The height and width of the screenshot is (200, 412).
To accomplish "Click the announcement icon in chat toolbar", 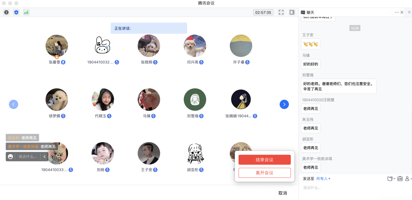I will (x=400, y=179).
